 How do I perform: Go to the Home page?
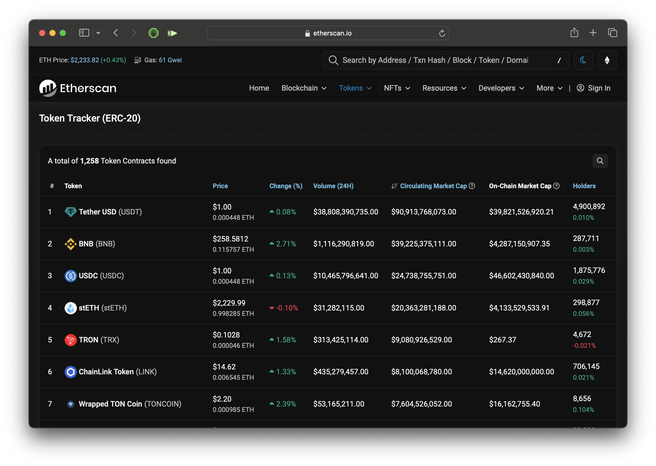(x=259, y=88)
